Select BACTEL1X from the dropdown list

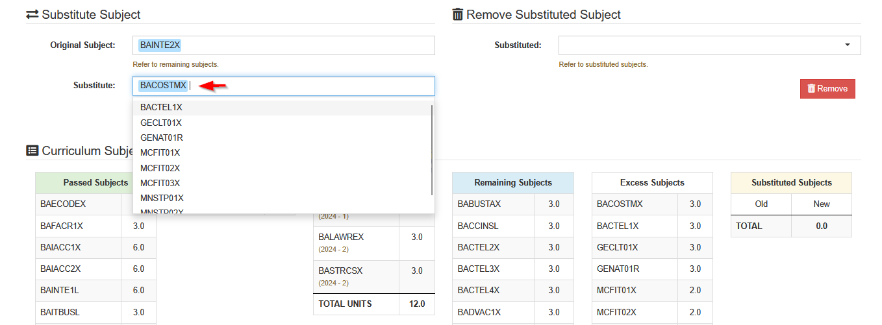point(283,108)
